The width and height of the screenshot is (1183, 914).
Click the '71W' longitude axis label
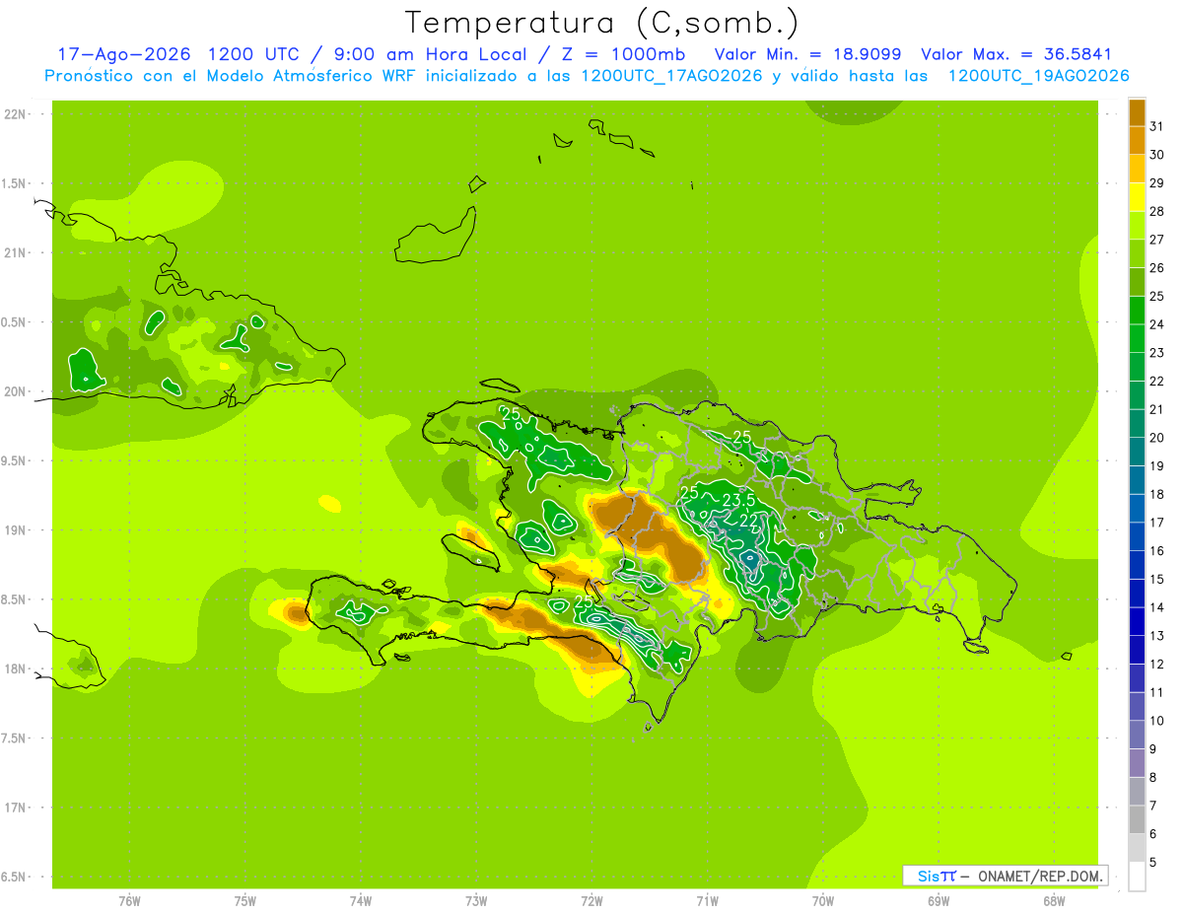click(707, 900)
